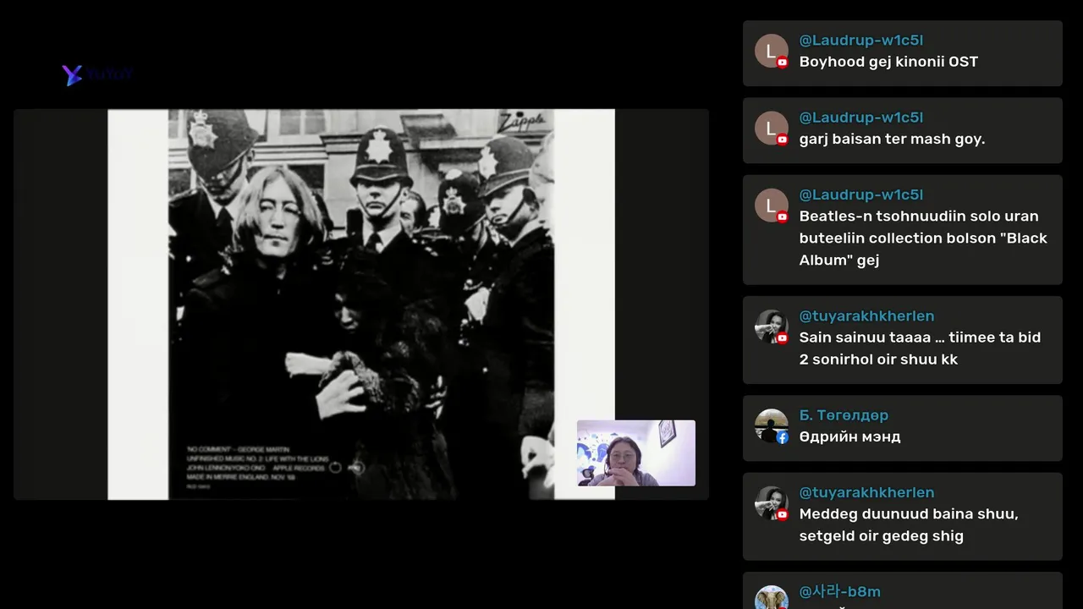Click the comment 'Sain sainuu taaaa ... tiimee'
Screen dimensions: 1083x609
click(920, 348)
